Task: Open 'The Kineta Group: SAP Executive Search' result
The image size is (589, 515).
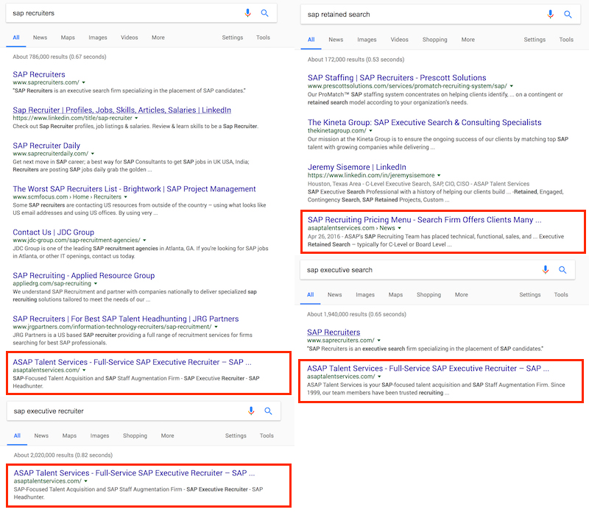Action: coord(425,122)
